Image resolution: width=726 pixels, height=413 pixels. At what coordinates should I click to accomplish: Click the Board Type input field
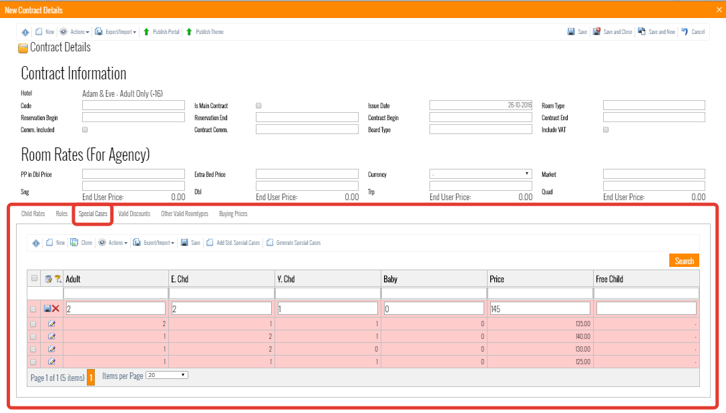[481, 129]
